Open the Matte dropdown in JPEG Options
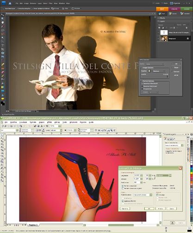This screenshot has height=233, width=193. click(x=155, y=64)
